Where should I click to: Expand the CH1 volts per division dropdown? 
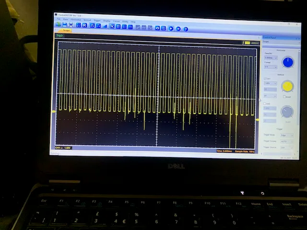coord(270,83)
